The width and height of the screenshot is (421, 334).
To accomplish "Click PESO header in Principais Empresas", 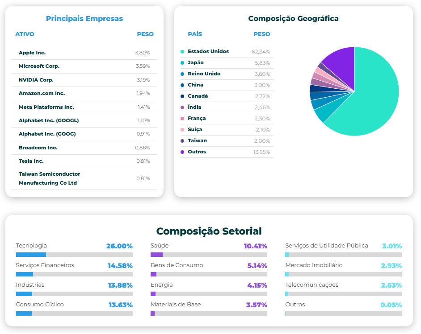I will [145, 34].
